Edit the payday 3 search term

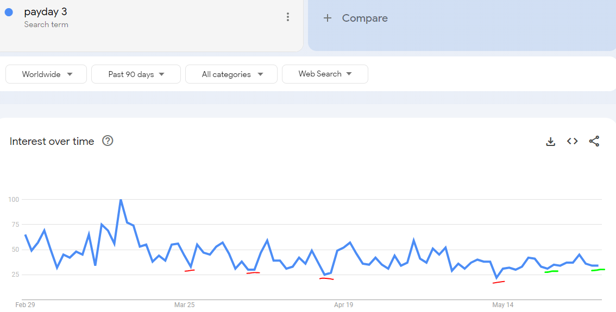click(46, 12)
